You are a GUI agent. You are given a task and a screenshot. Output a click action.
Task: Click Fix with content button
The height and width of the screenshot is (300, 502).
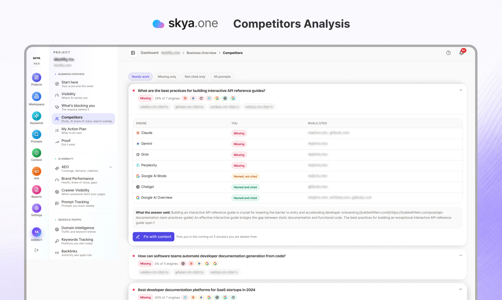(153, 237)
